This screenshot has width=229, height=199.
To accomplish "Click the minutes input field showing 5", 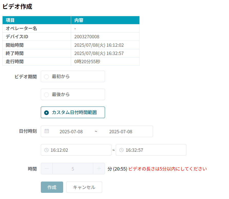I will click(73, 169).
